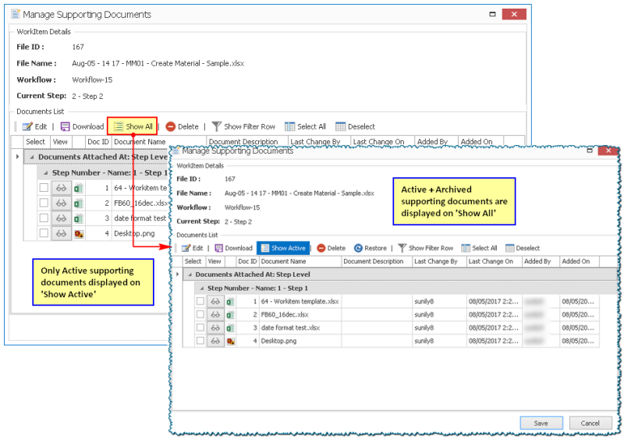Viewport: 624px width, 439px height.
Task: Click the Show All button in back window
Action: [133, 126]
